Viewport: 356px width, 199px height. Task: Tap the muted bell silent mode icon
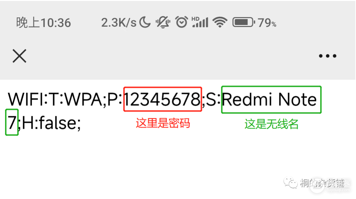(x=163, y=22)
